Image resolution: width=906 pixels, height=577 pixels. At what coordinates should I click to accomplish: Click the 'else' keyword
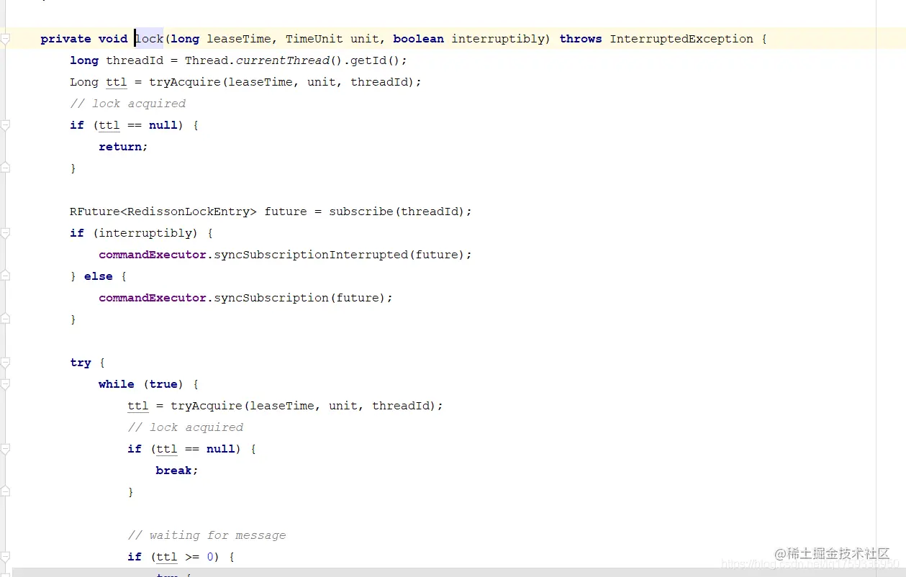pyautogui.click(x=99, y=276)
